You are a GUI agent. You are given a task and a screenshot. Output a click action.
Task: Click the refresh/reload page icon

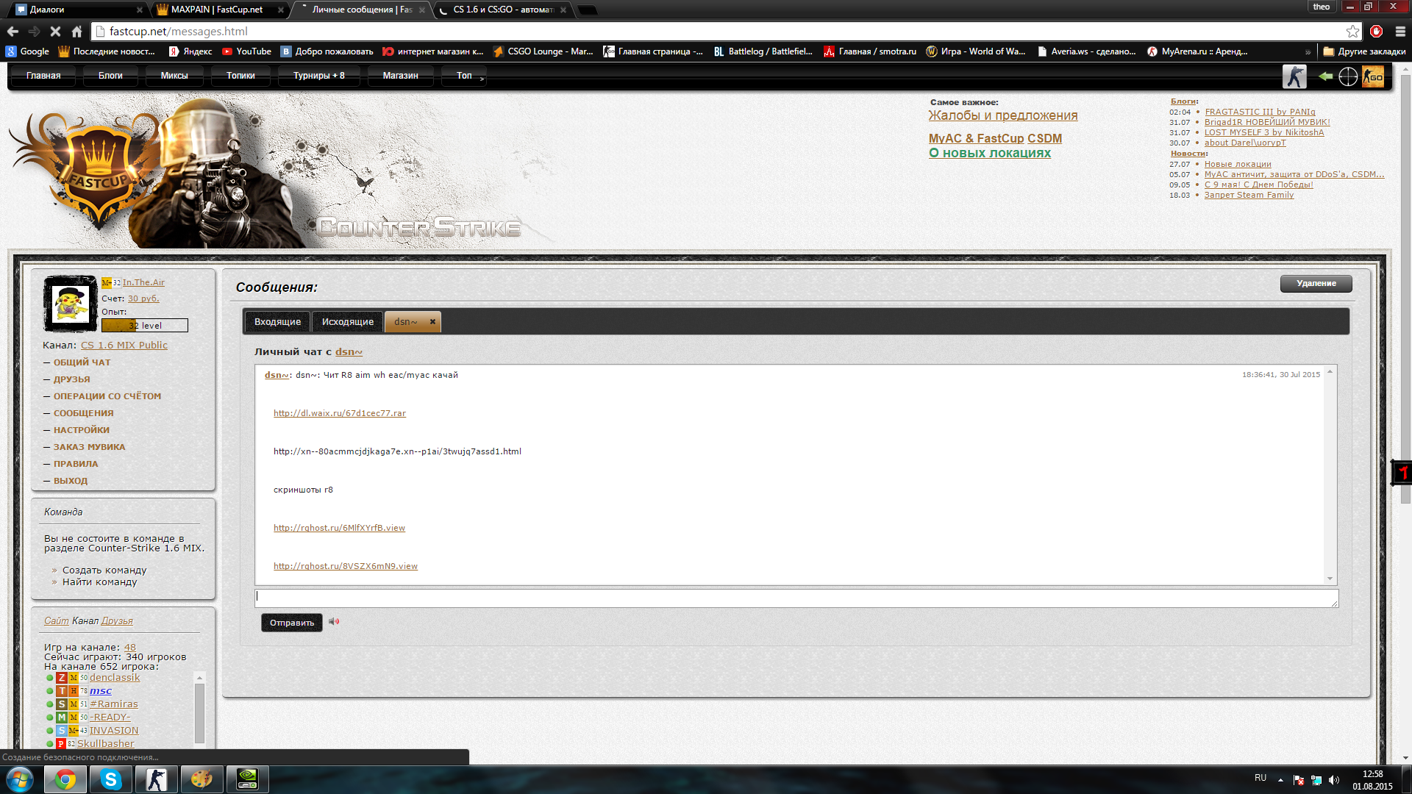pos(55,31)
